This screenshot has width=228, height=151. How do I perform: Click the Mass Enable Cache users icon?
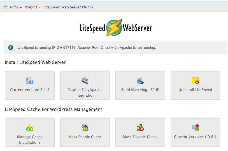pos(85,127)
